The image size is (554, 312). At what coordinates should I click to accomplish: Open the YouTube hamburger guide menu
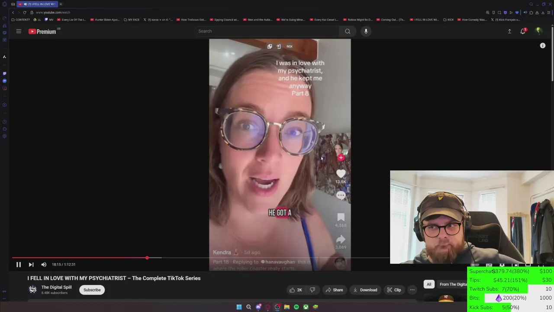pyautogui.click(x=19, y=31)
